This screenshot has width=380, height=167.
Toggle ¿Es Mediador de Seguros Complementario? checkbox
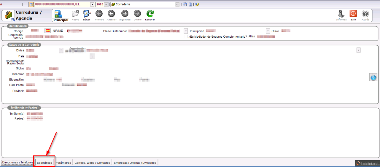tap(186, 36)
